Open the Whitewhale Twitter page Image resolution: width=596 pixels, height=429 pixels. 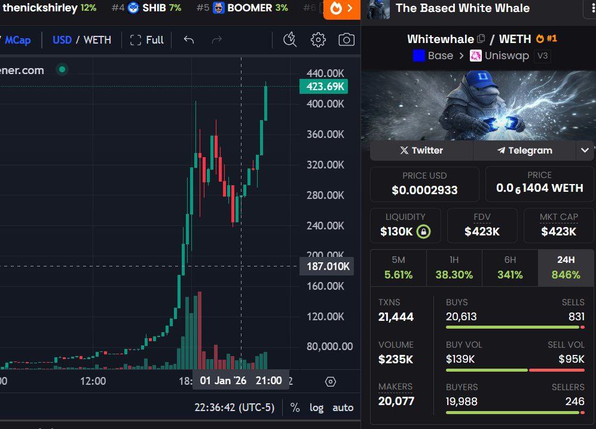(x=420, y=151)
